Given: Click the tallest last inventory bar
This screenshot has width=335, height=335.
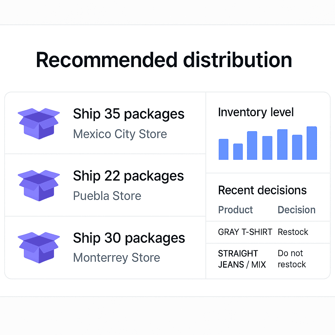Looking at the screenshot, I should (312, 143).
